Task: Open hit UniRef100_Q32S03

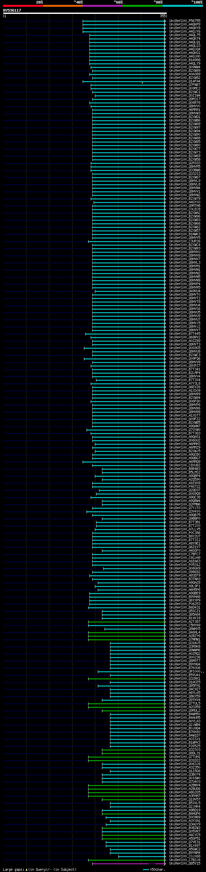Action: pyautogui.click(x=185, y=750)
